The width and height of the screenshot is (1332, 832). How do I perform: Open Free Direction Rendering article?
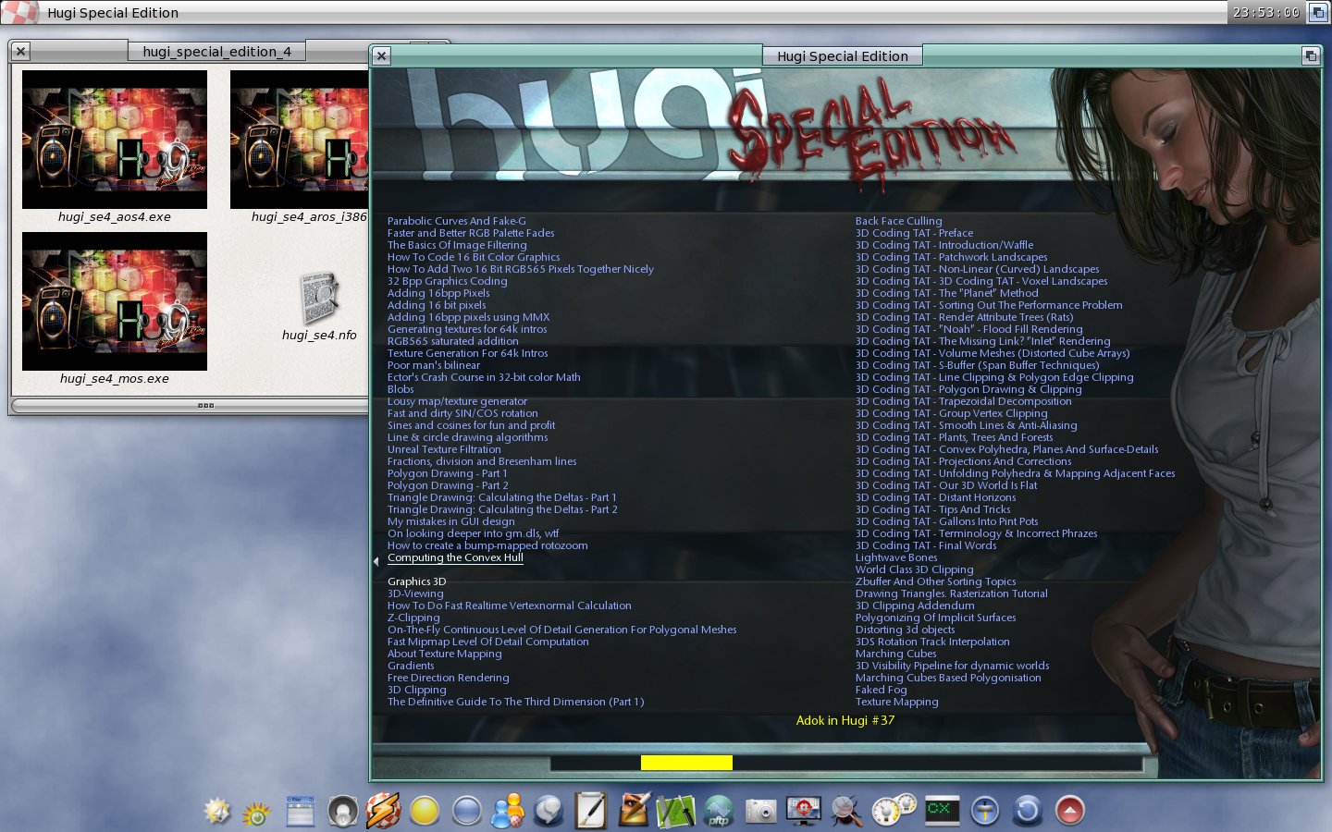[449, 678]
